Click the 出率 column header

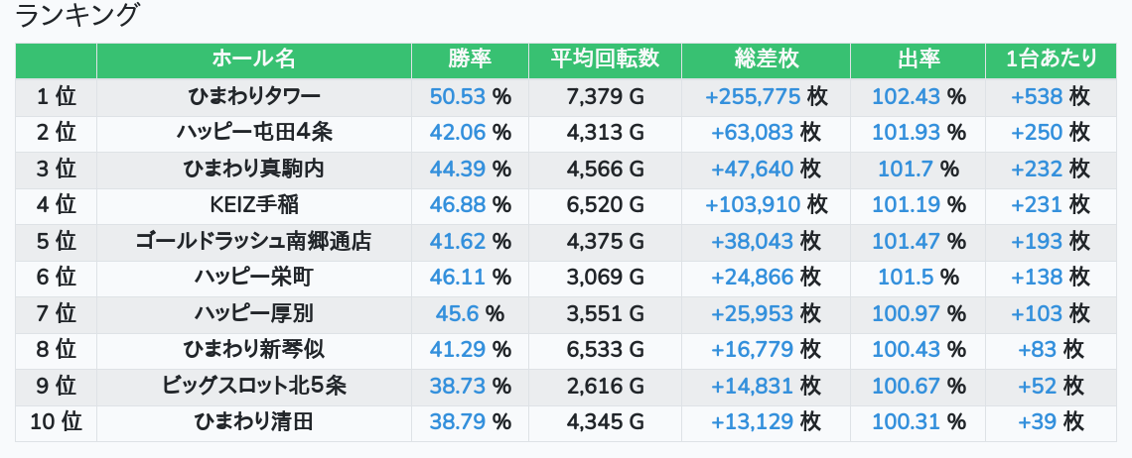pyautogui.click(x=918, y=59)
